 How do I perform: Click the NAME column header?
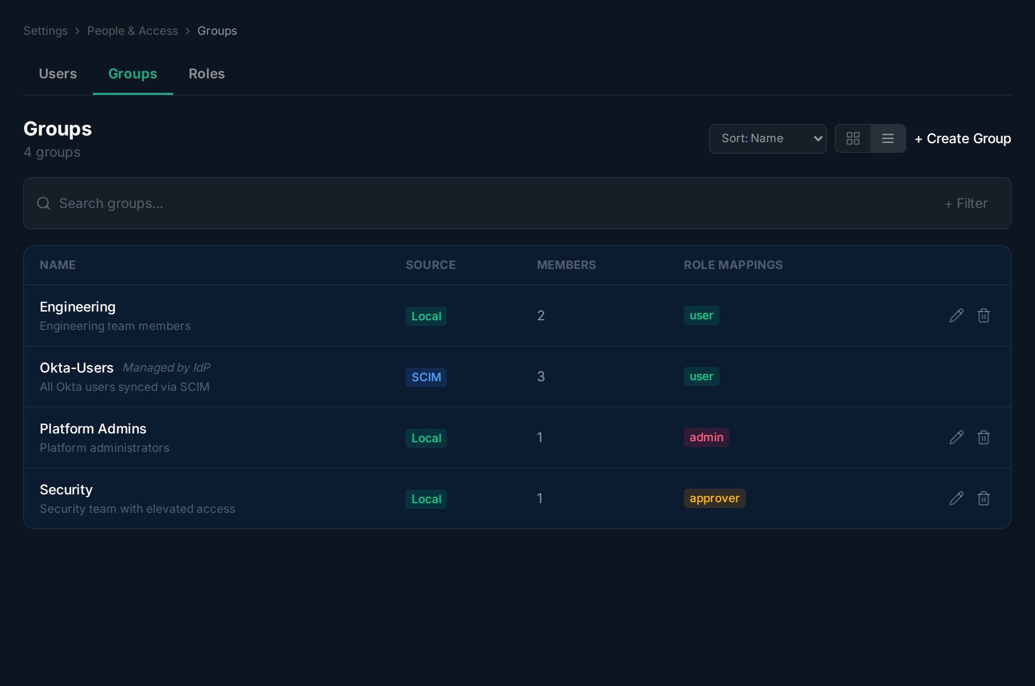tap(58, 265)
